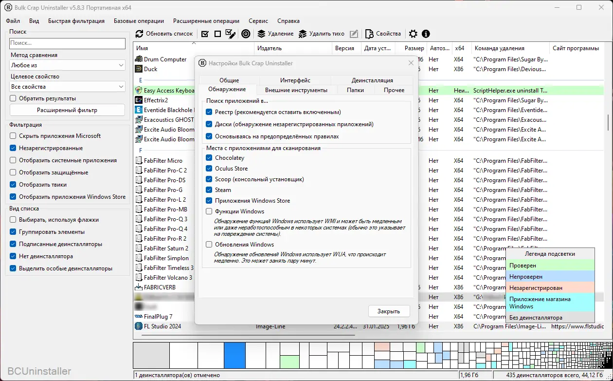Uncheck the Steam scan checkbox

(209, 190)
